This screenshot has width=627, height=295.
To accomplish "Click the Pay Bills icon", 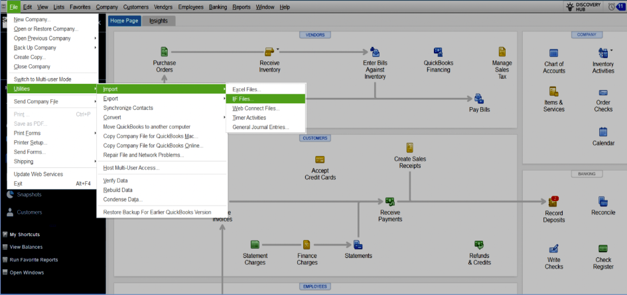I will [x=479, y=98].
